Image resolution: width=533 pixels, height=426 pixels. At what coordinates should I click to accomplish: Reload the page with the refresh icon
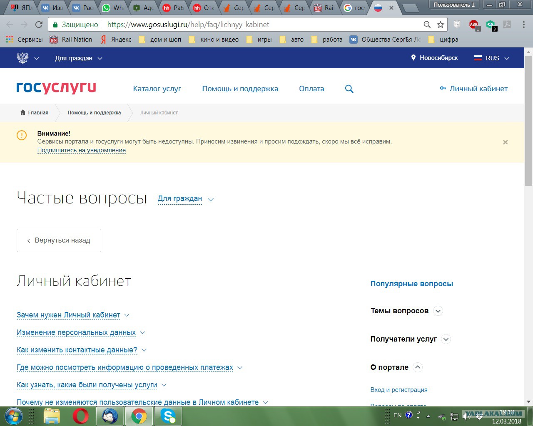click(39, 25)
